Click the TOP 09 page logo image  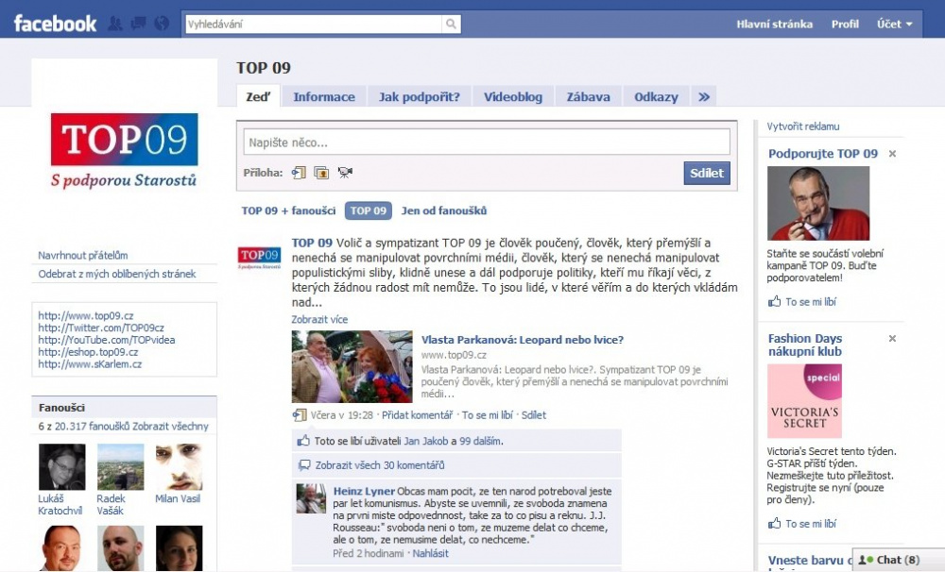pyautogui.click(x=124, y=151)
